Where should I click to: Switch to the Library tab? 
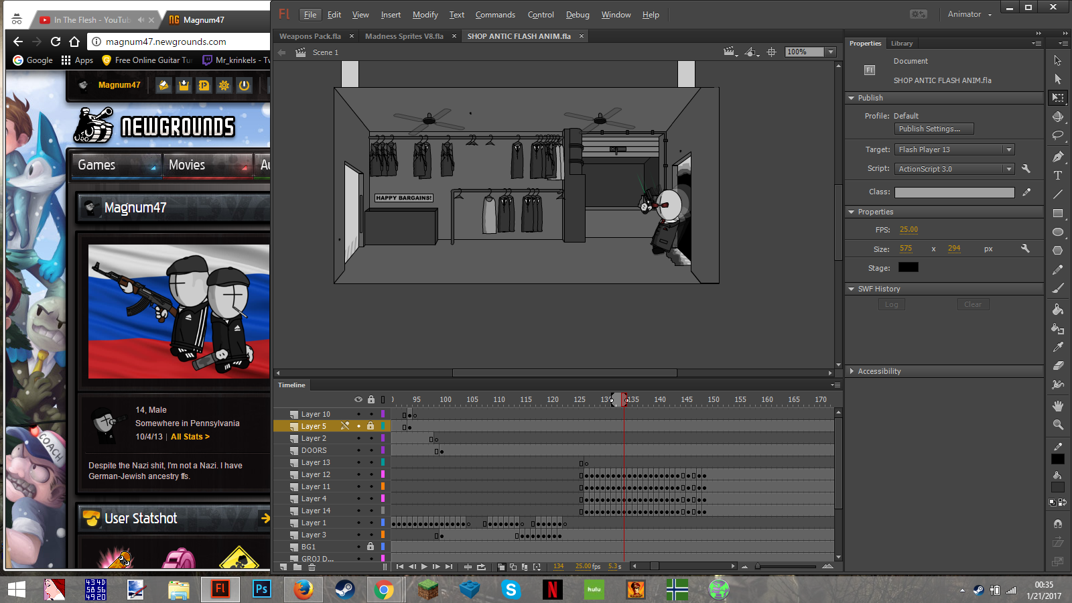902,44
